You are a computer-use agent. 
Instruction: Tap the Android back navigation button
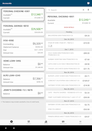pos(6,128)
